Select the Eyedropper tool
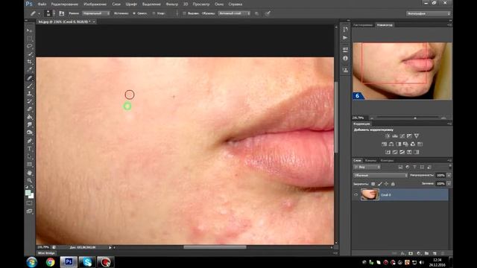The image size is (477, 268). [x=29, y=70]
